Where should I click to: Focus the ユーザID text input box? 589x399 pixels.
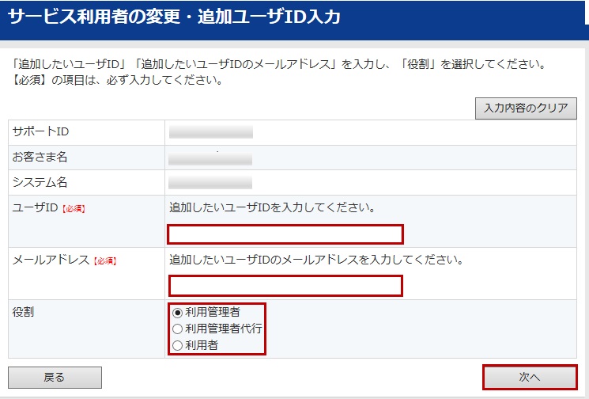pos(285,234)
